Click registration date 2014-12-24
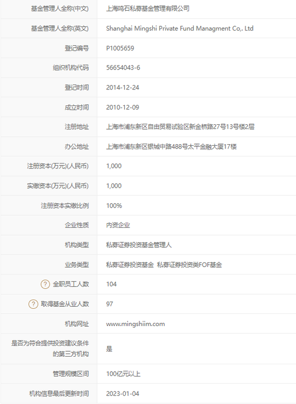Screen dimensions: 296x404 [123, 88]
